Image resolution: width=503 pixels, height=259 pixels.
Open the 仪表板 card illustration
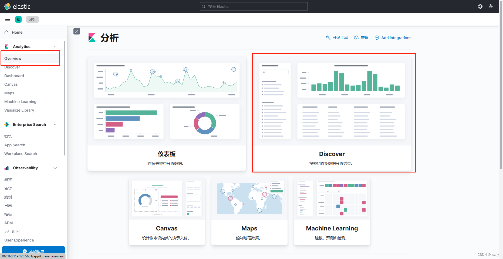[x=167, y=101]
